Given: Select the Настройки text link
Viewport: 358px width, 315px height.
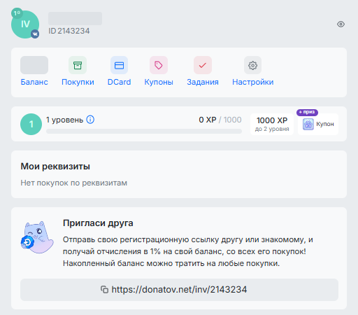Looking at the screenshot, I should click(x=252, y=82).
